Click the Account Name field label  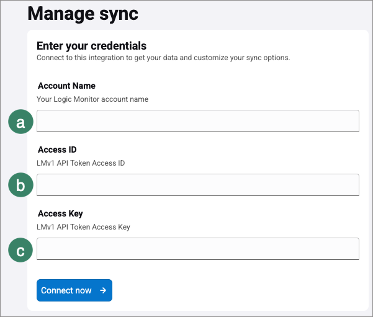(66, 86)
